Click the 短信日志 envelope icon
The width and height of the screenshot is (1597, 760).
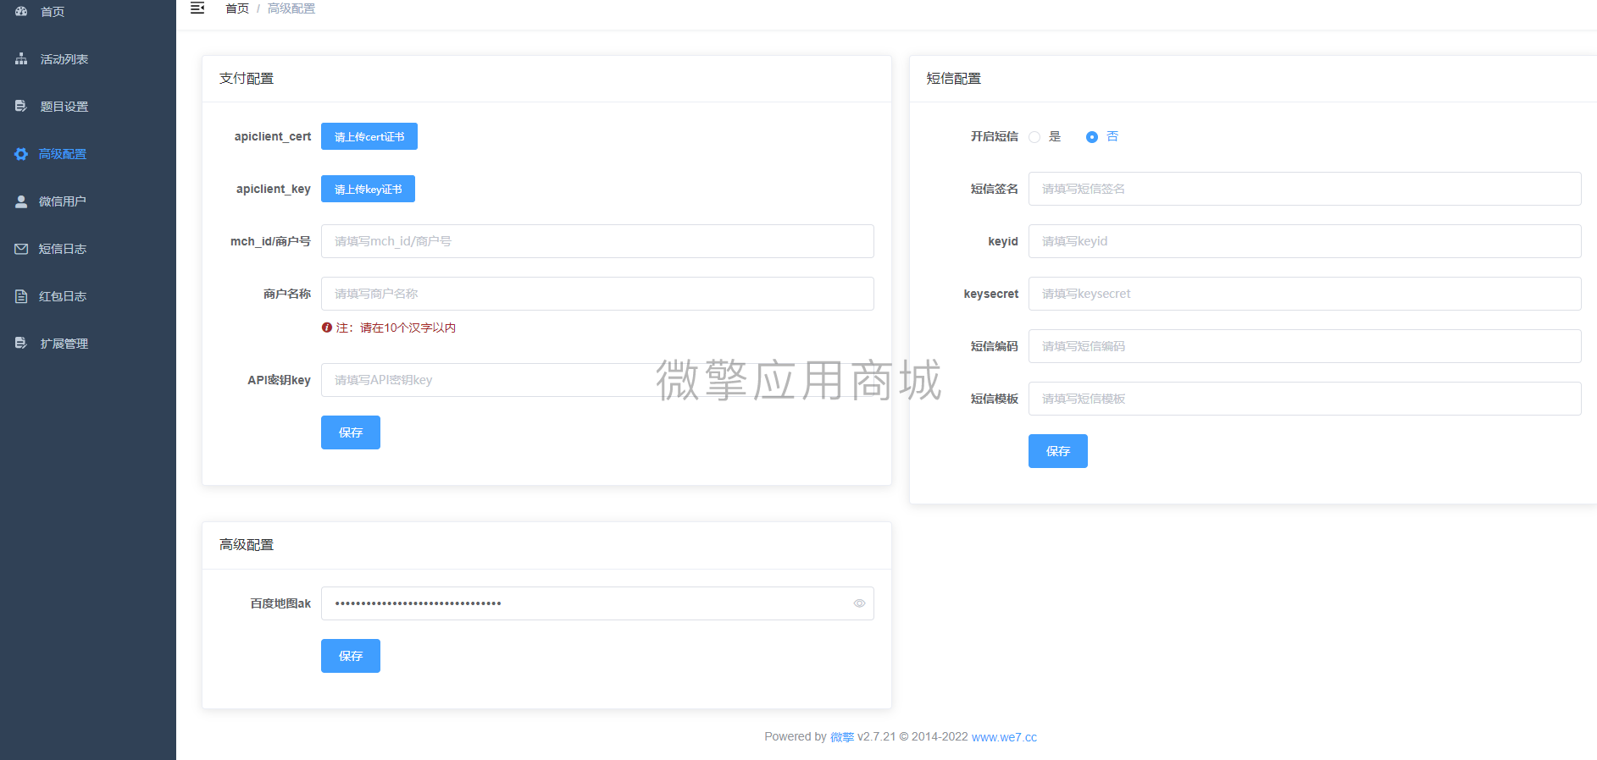(21, 249)
